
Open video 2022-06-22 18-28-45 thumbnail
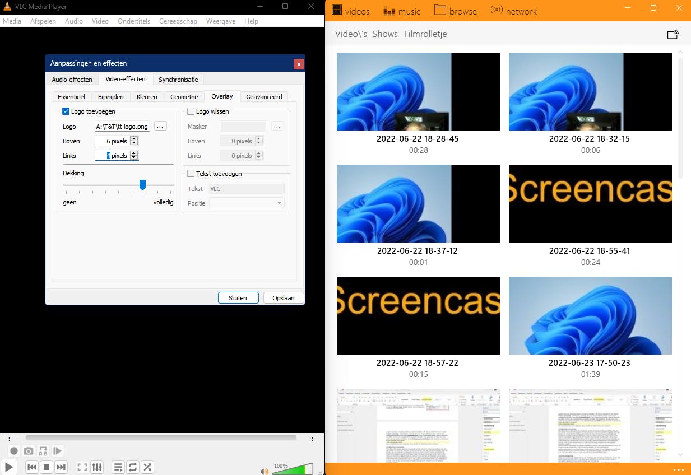coord(418,92)
